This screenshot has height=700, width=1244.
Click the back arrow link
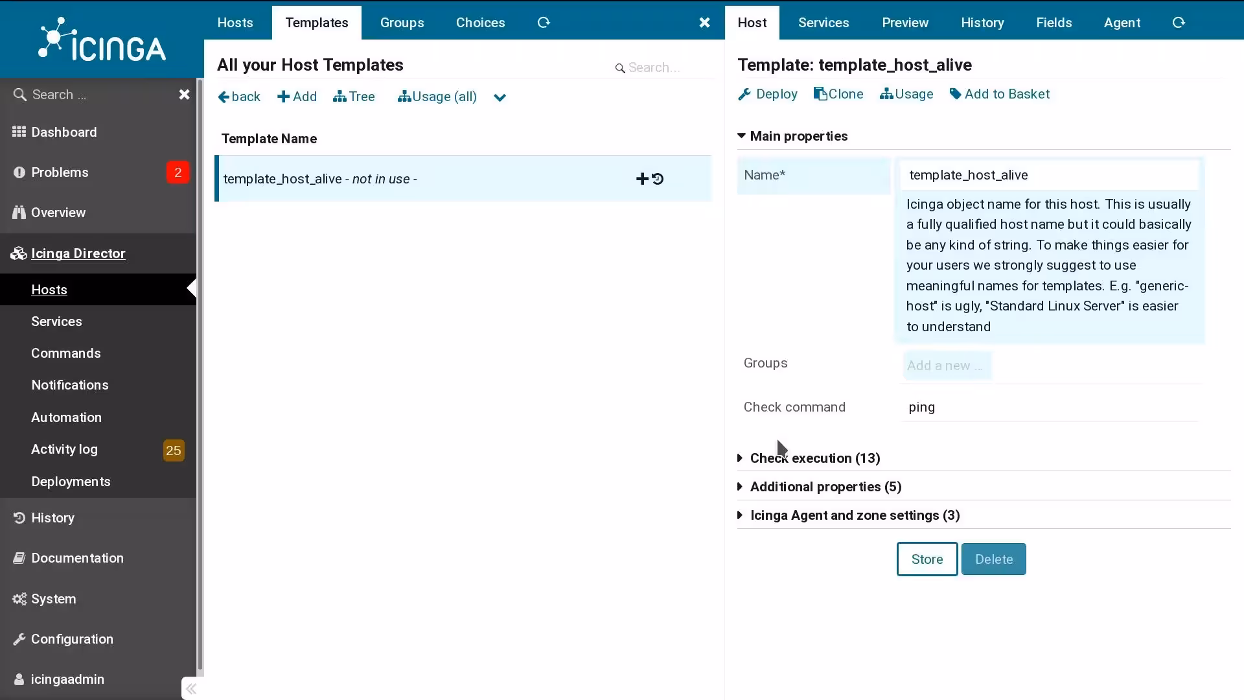239,97
